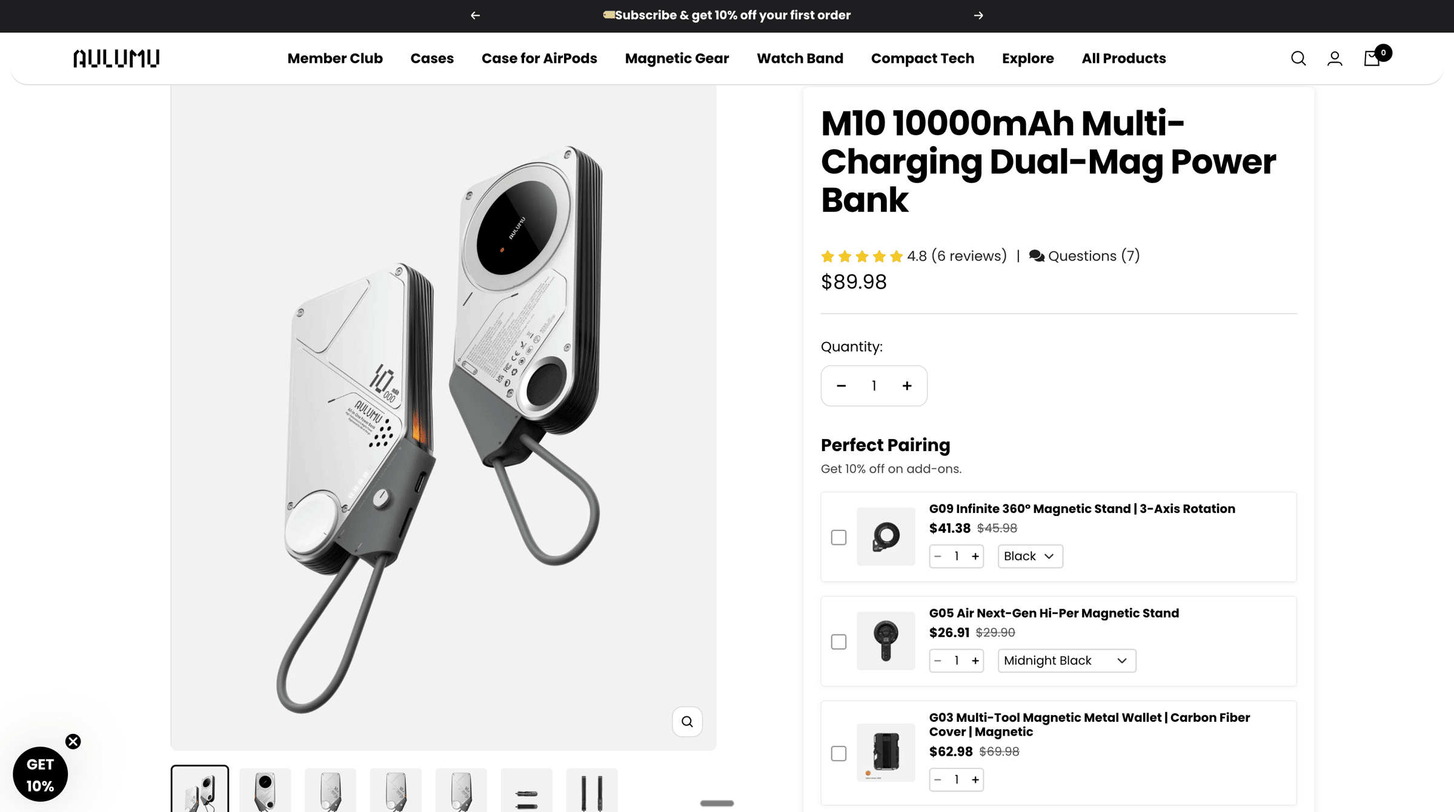Open the Midnight Black color dropdown
Viewport: 1454px width, 812px height.
1066,660
